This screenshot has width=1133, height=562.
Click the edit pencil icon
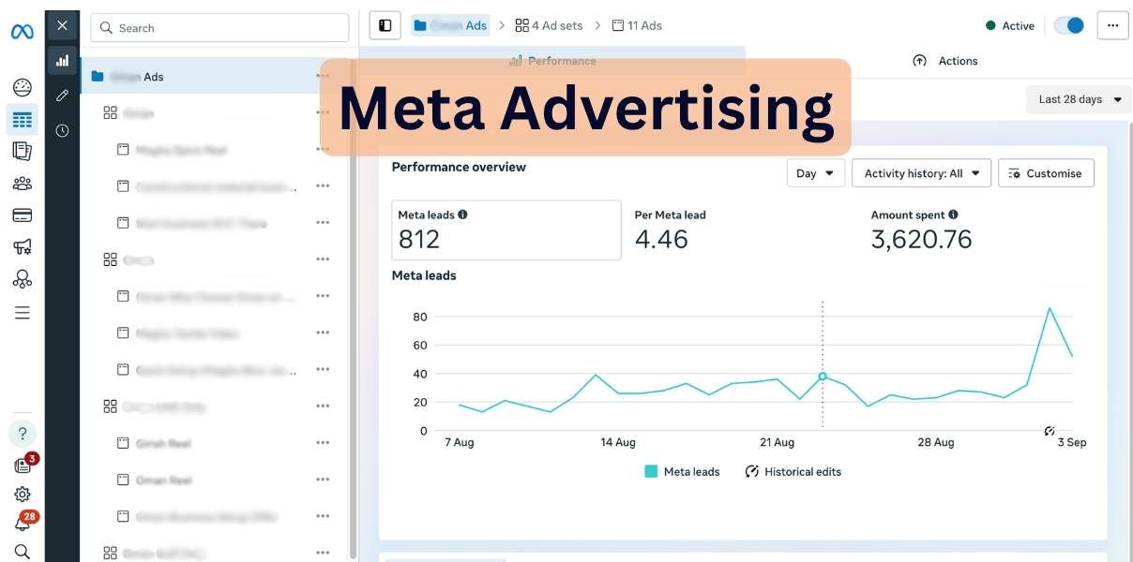point(62,96)
